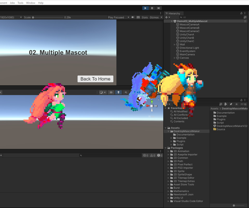Toggle 2D mode in the Scene view
Image resolution: width=249 pixels, height=208 pixels.
point(111,92)
